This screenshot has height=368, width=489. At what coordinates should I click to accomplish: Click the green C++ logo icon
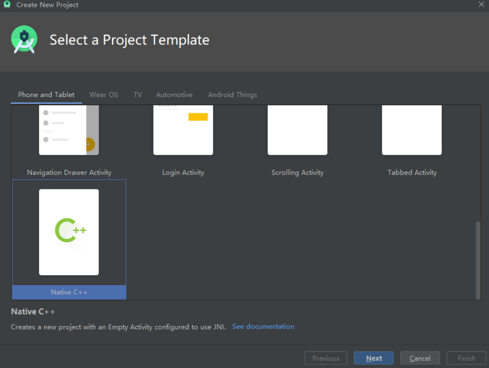click(x=70, y=230)
